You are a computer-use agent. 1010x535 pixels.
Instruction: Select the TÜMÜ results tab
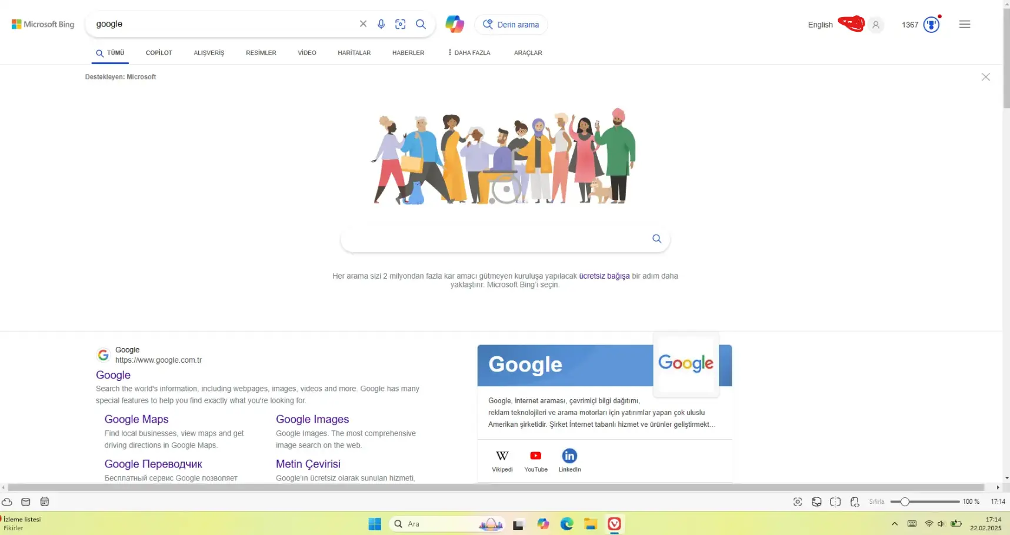tap(111, 53)
